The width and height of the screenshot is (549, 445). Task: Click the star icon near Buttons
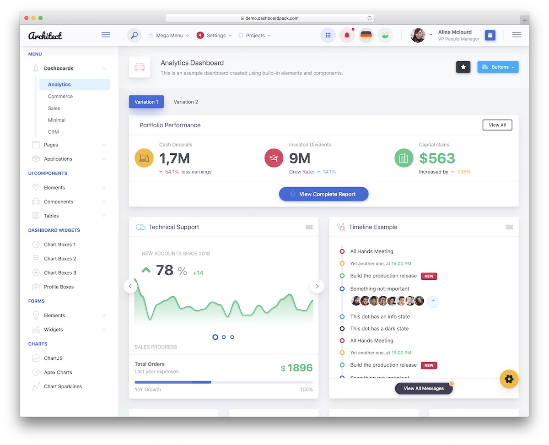click(x=463, y=67)
